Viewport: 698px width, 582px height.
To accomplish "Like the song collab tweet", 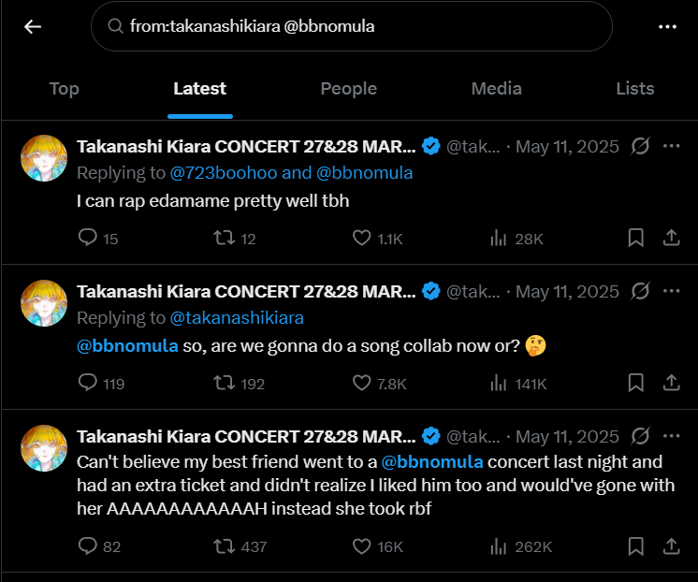I will [362, 383].
